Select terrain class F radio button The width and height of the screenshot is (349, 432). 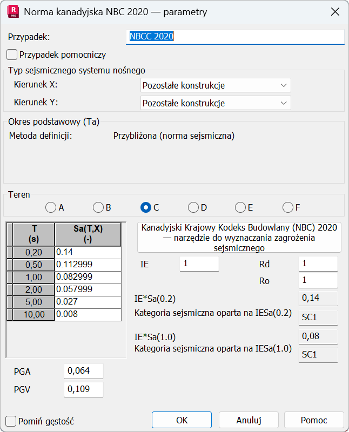pos(288,207)
